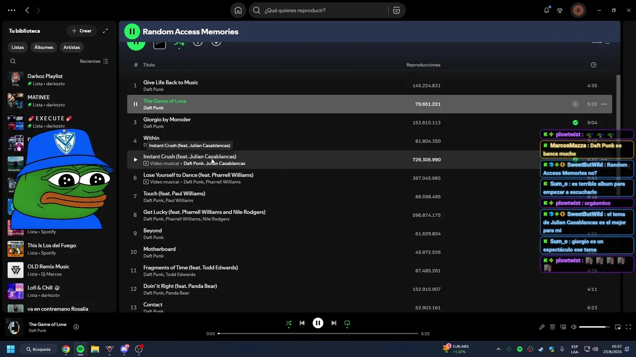The height and width of the screenshot is (357, 636).
Task: Navigate forward with the right arrow
Action: coord(38,10)
